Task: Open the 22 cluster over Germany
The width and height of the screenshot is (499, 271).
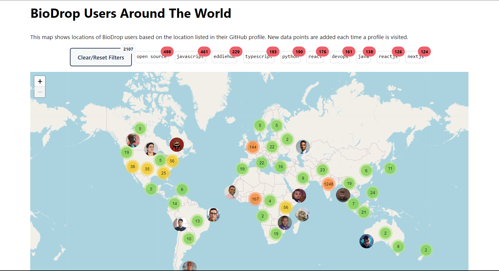Action: tap(272, 147)
